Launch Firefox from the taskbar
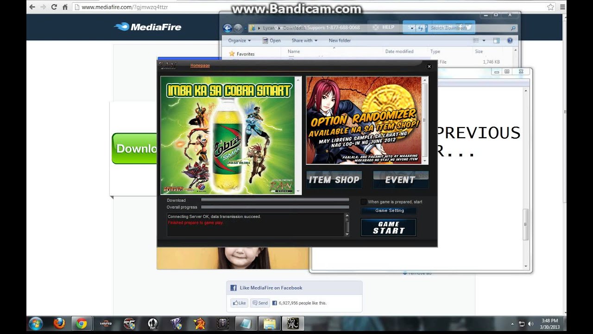Screen dimensions: 593x334 (x=59, y=323)
